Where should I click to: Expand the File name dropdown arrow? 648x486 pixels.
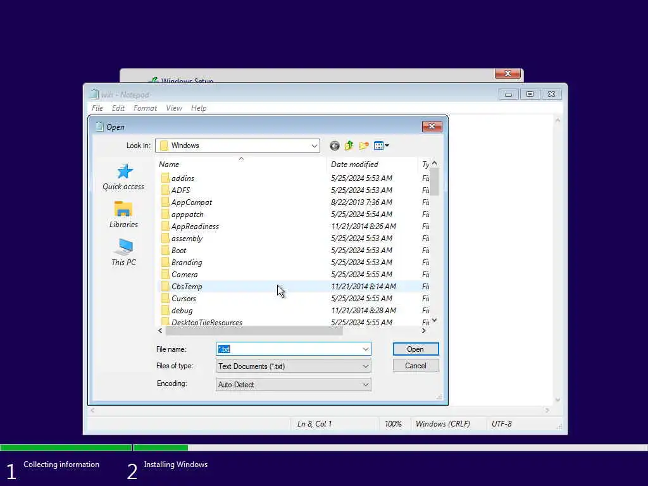click(x=366, y=349)
